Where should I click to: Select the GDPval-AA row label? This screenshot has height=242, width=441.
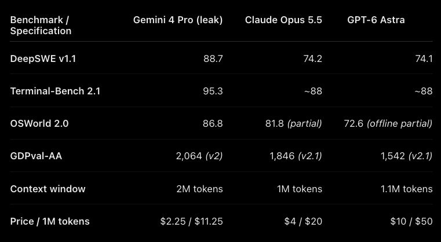pyautogui.click(x=36, y=156)
